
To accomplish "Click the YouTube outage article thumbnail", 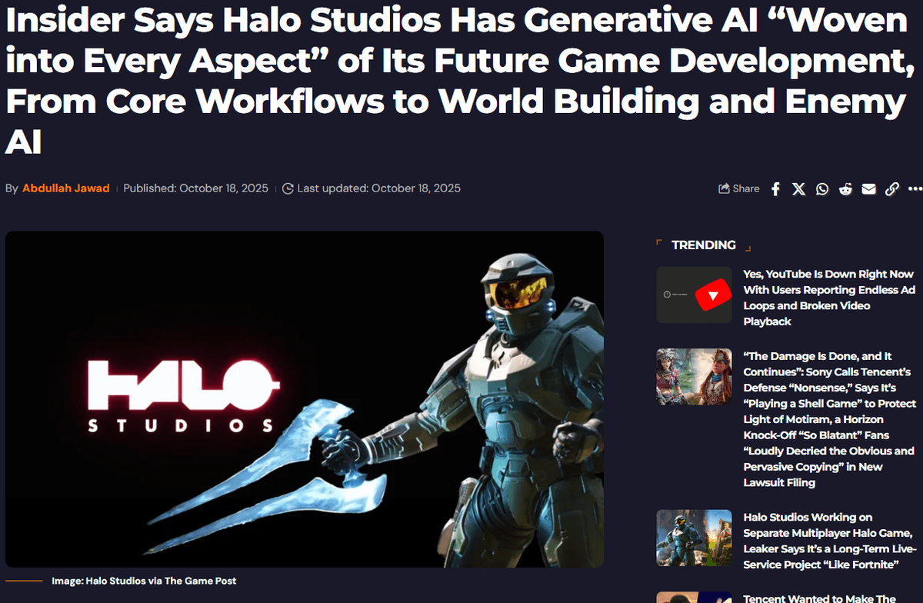I will pyautogui.click(x=694, y=295).
